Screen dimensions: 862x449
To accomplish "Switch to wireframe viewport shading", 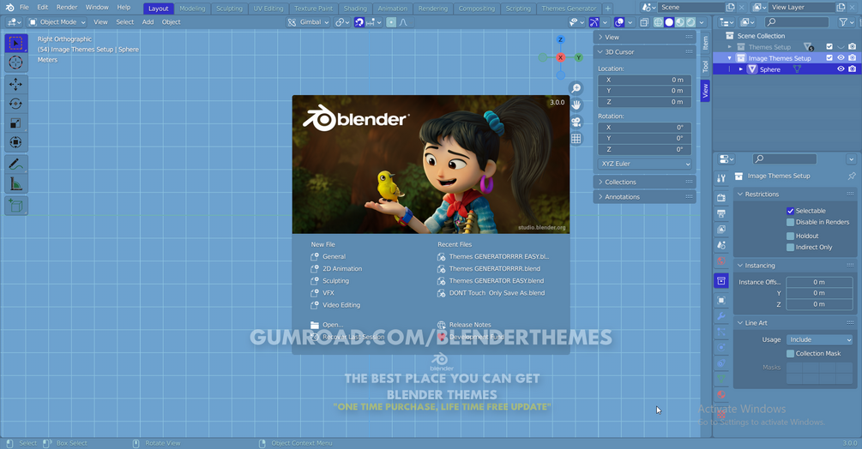I will pyautogui.click(x=658, y=22).
